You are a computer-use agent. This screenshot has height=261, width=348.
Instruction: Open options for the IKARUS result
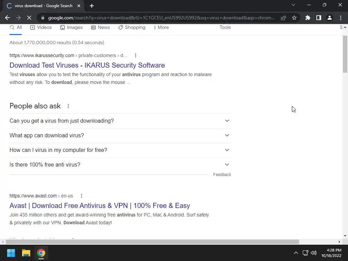point(135,55)
